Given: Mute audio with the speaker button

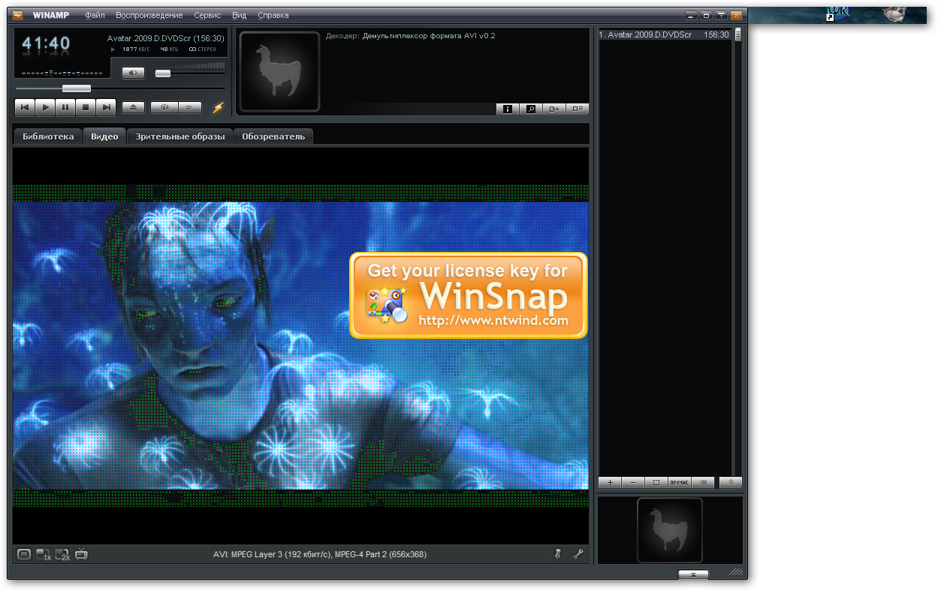Looking at the screenshot, I should pos(133,73).
